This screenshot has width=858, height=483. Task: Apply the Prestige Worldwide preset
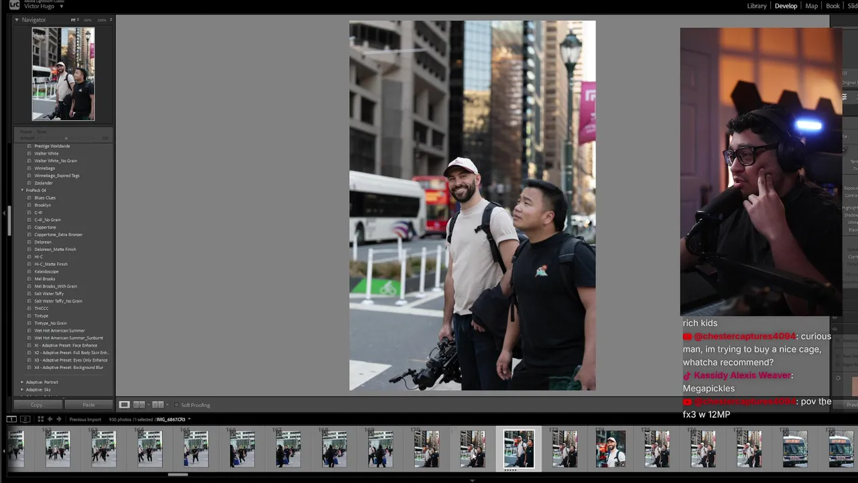tap(52, 146)
